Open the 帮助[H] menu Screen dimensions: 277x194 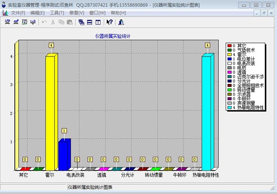[x=118, y=13]
